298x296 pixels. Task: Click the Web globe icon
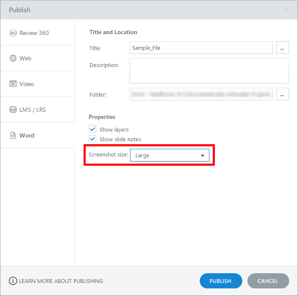(x=13, y=59)
